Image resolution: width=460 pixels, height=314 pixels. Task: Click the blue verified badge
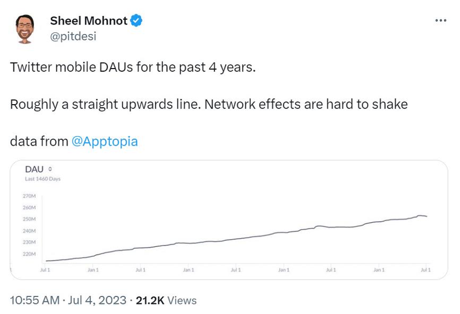point(137,21)
